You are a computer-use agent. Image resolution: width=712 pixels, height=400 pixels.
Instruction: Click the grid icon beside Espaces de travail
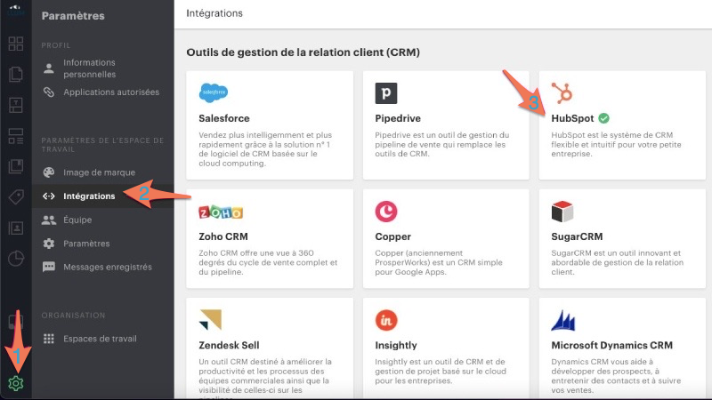click(x=49, y=339)
